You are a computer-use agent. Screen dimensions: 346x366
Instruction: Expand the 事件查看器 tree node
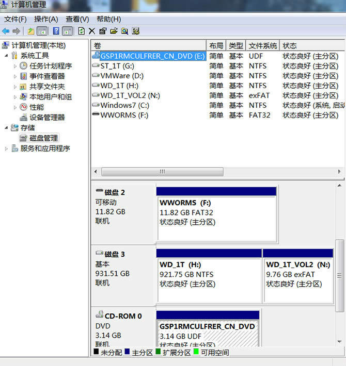coord(15,76)
